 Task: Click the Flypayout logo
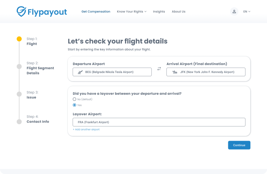tap(42, 11)
